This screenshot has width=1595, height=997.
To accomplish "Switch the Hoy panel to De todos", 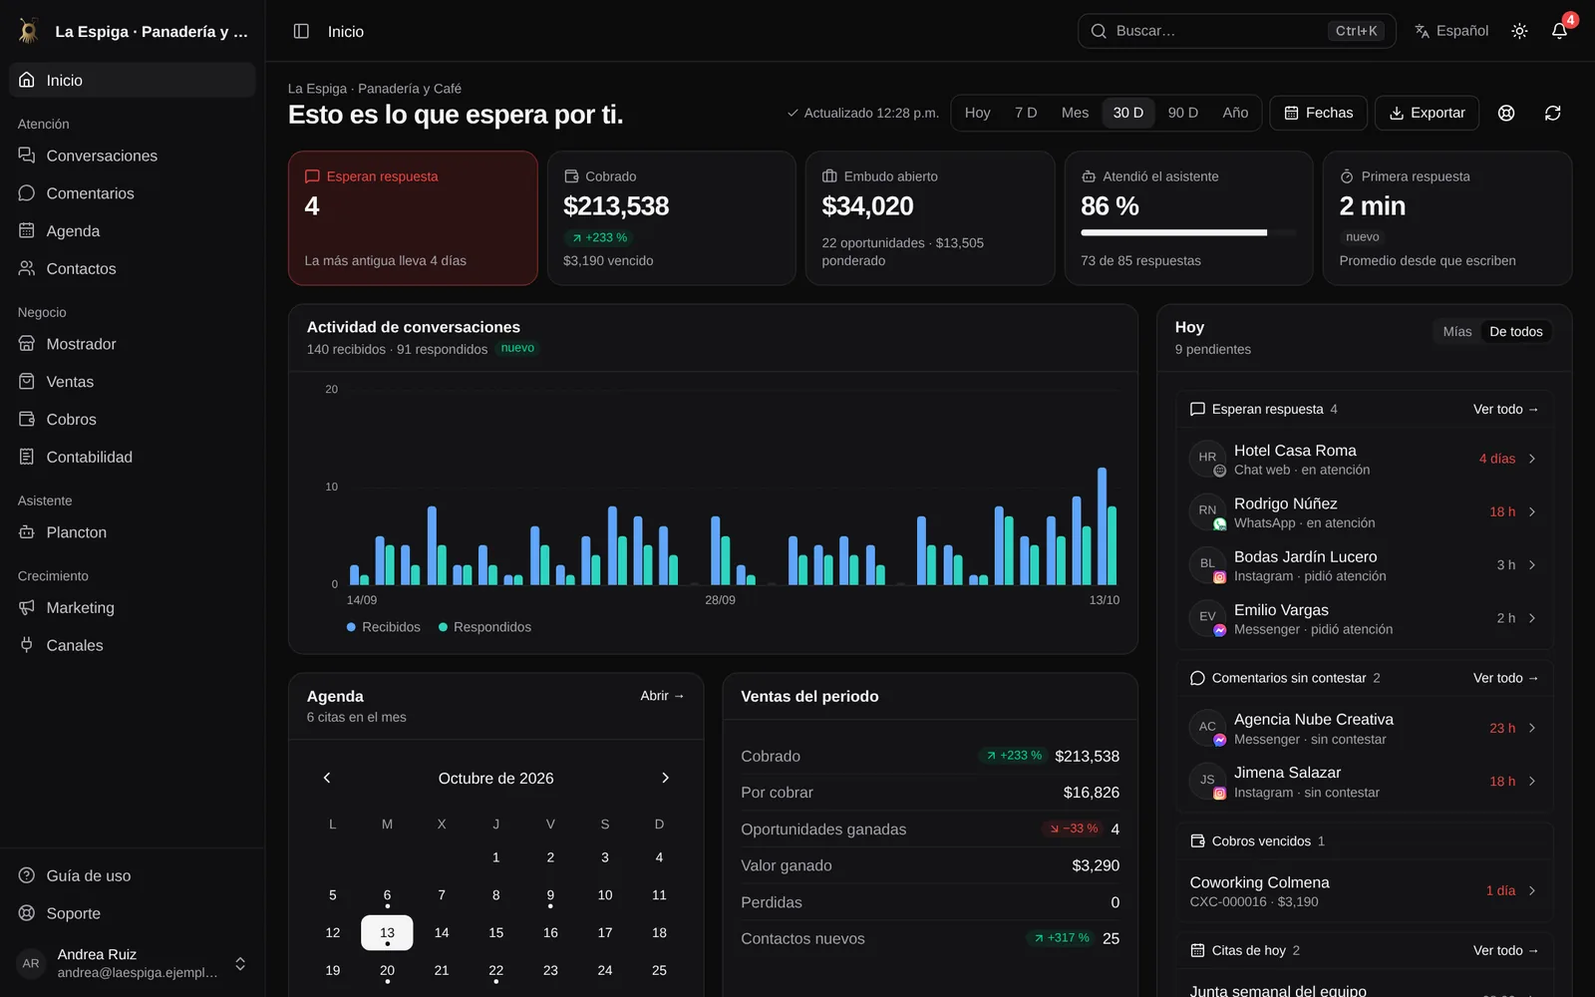I will tap(1515, 332).
